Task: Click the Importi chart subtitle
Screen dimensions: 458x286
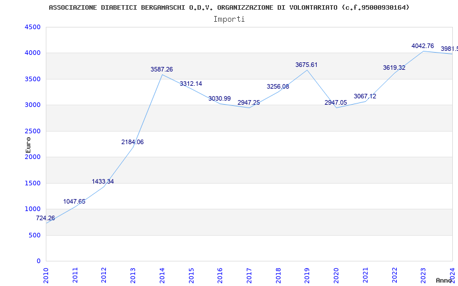Action: coord(229,19)
